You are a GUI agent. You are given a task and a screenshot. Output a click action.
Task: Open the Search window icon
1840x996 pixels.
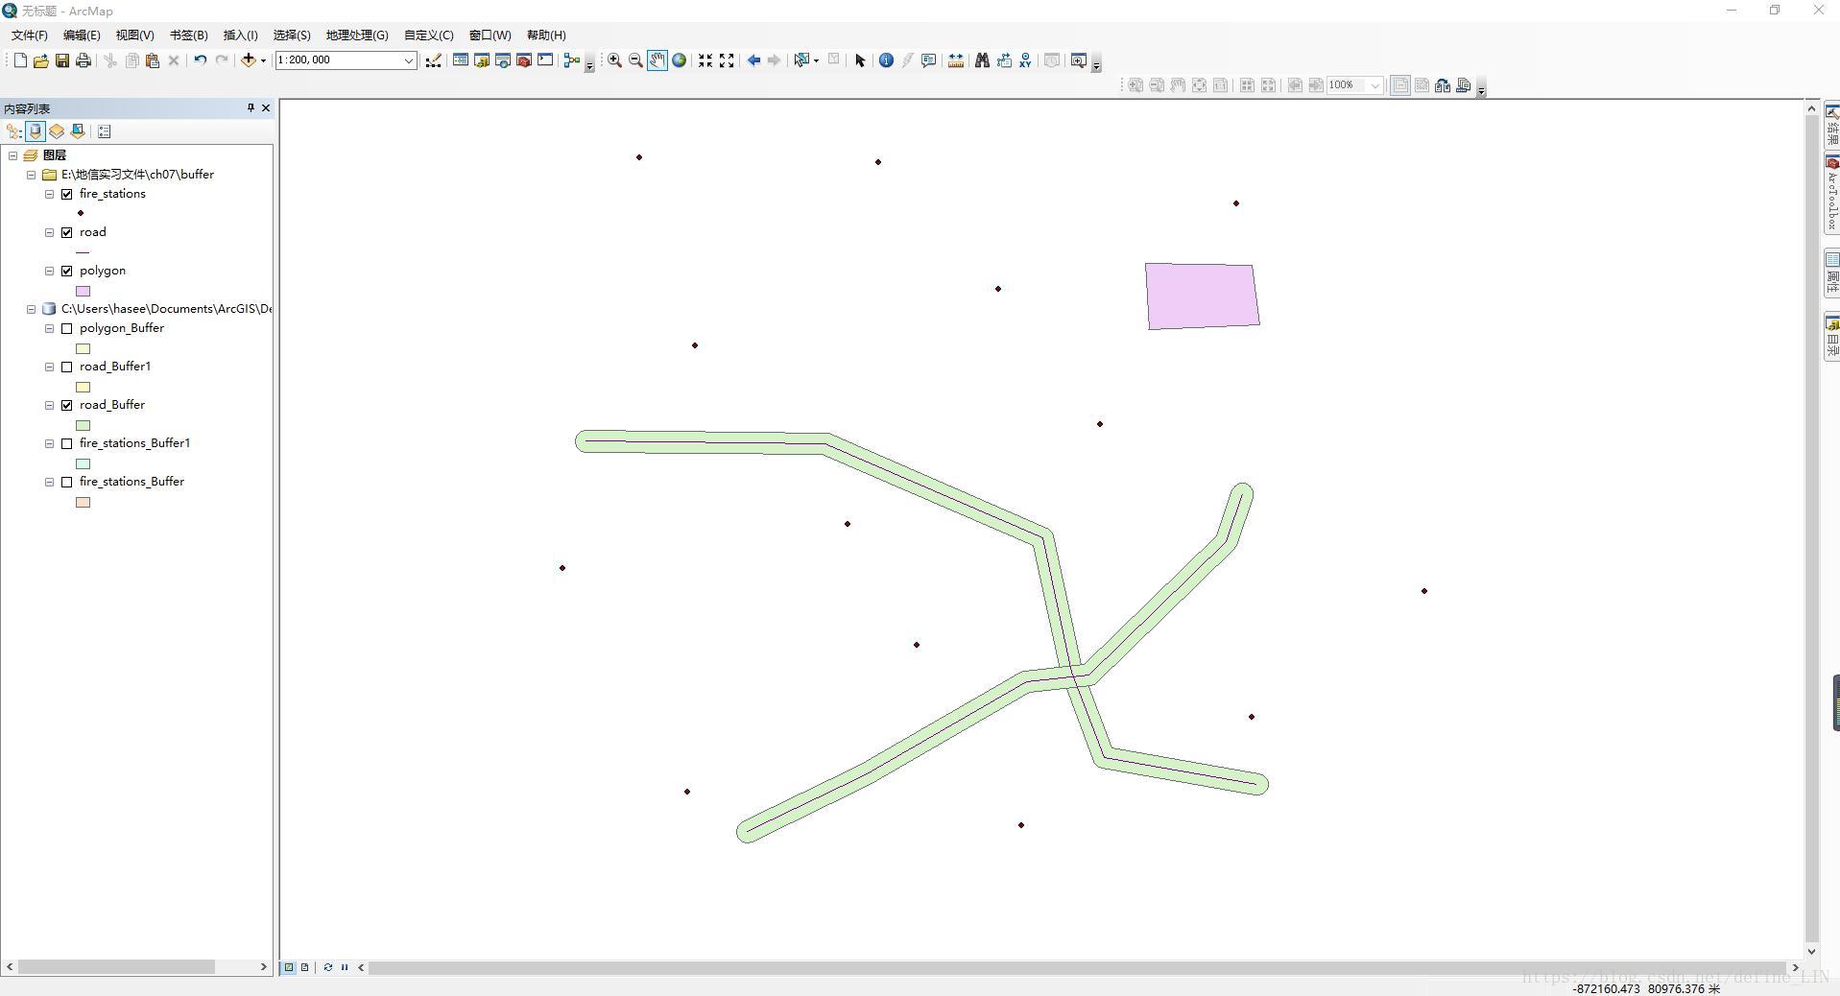[x=503, y=60]
